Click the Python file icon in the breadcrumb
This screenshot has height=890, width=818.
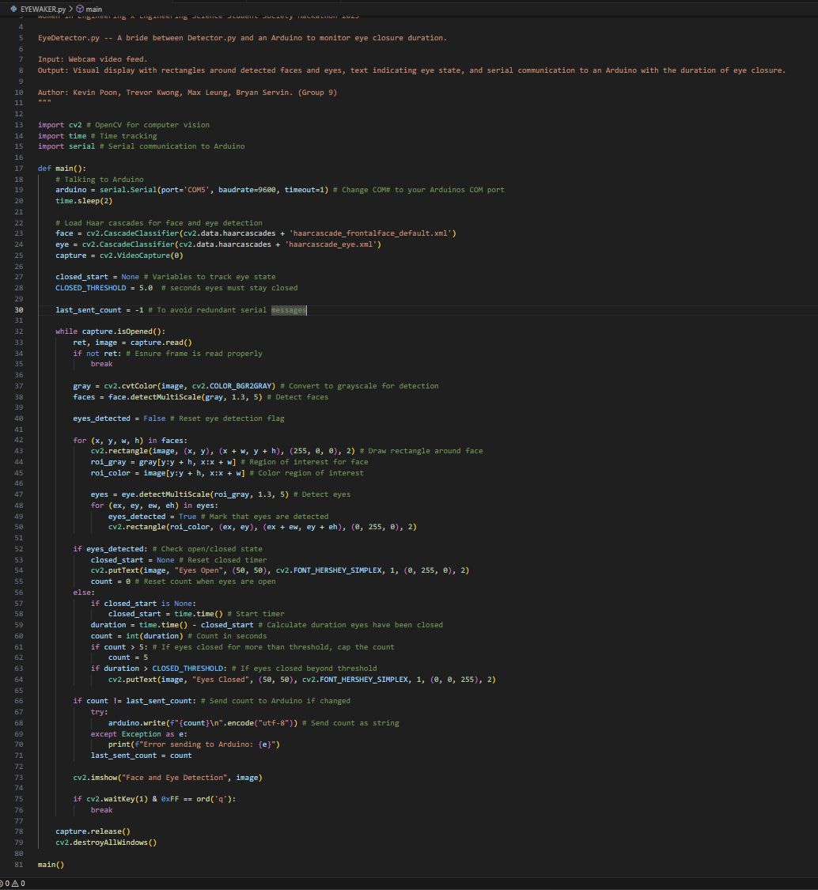(x=13, y=9)
